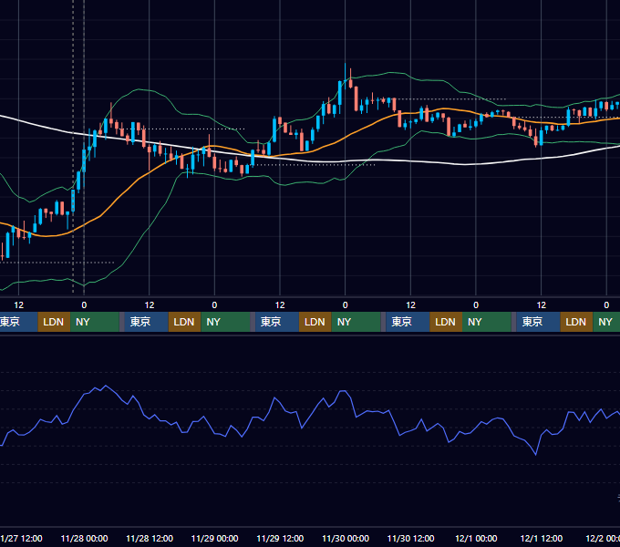The image size is (620, 547).
Task: Click the 11/30 12:00 date label
Action: (411, 538)
